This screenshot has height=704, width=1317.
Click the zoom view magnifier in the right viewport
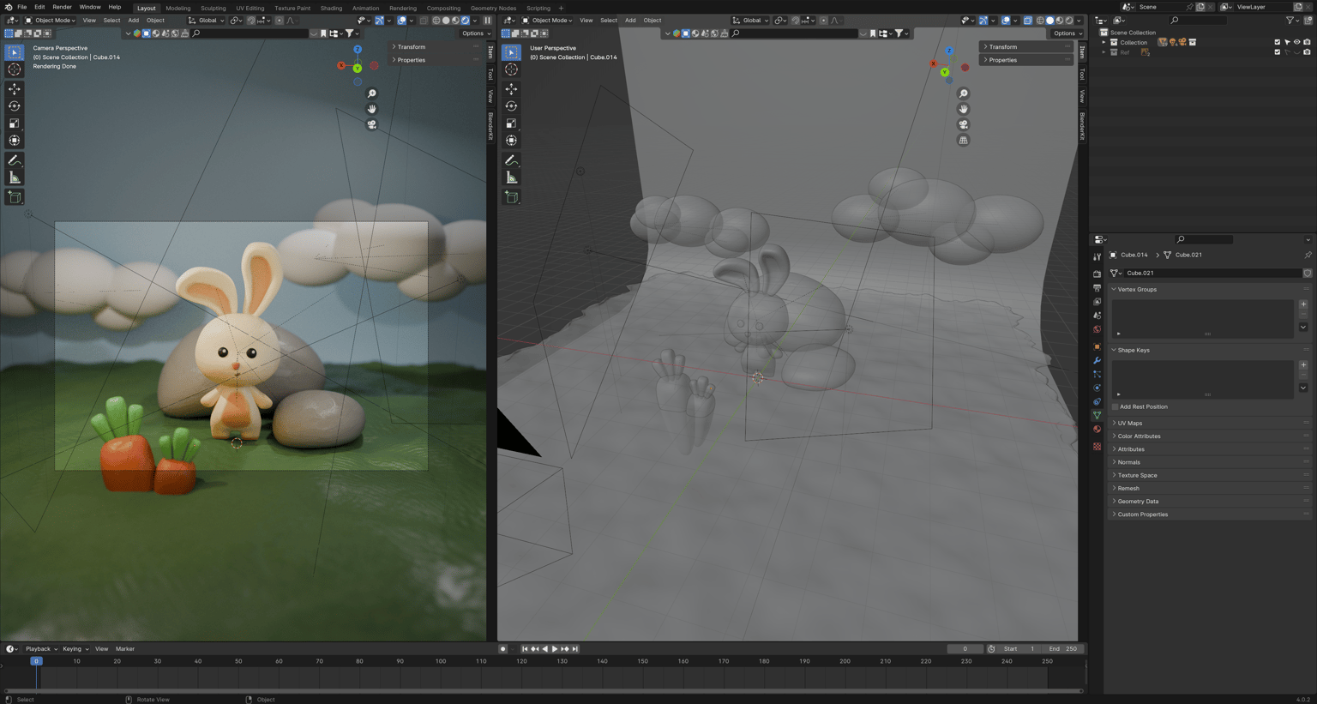pos(964,93)
